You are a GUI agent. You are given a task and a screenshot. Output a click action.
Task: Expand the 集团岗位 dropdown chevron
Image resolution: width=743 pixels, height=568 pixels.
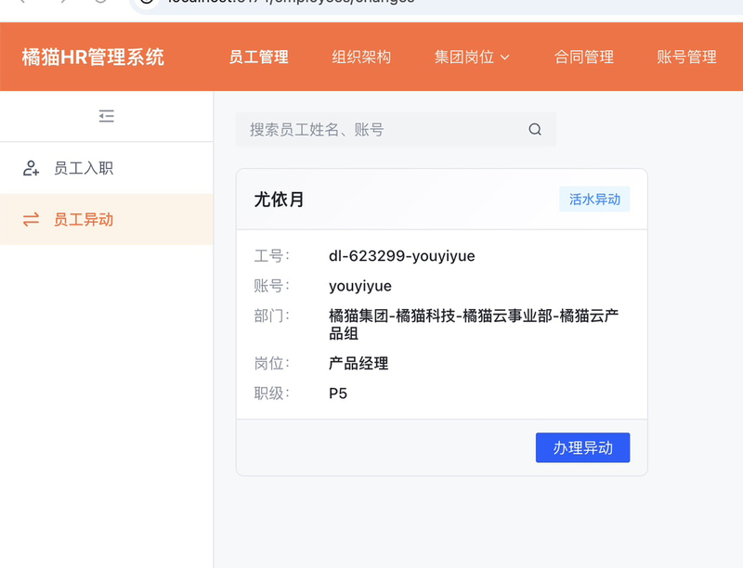click(x=505, y=58)
